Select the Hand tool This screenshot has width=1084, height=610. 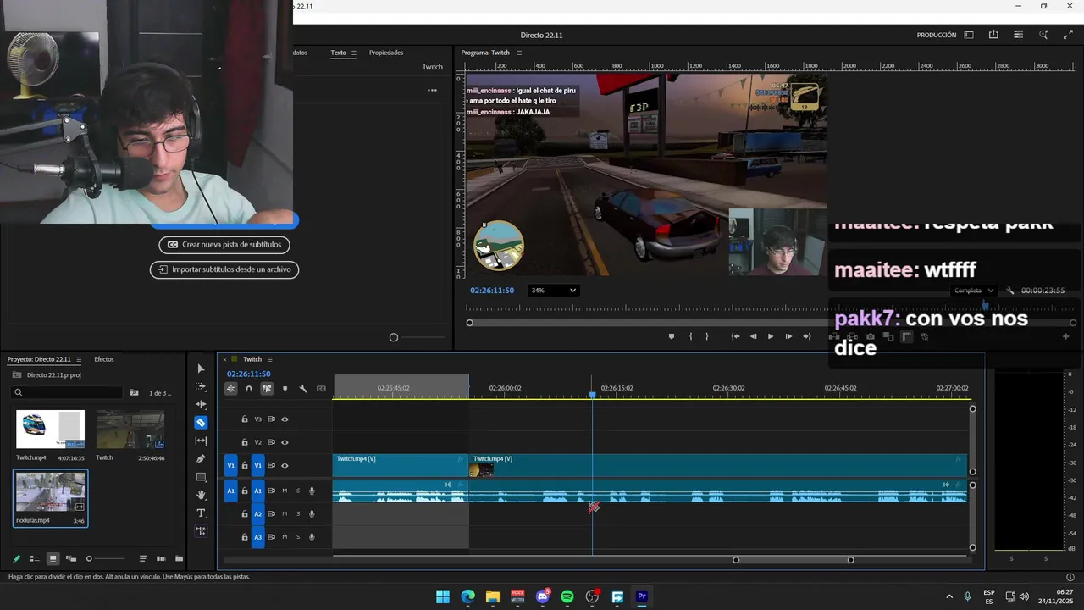tap(201, 495)
